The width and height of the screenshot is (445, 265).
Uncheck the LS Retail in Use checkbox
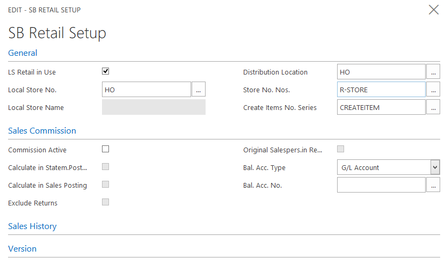(x=106, y=71)
